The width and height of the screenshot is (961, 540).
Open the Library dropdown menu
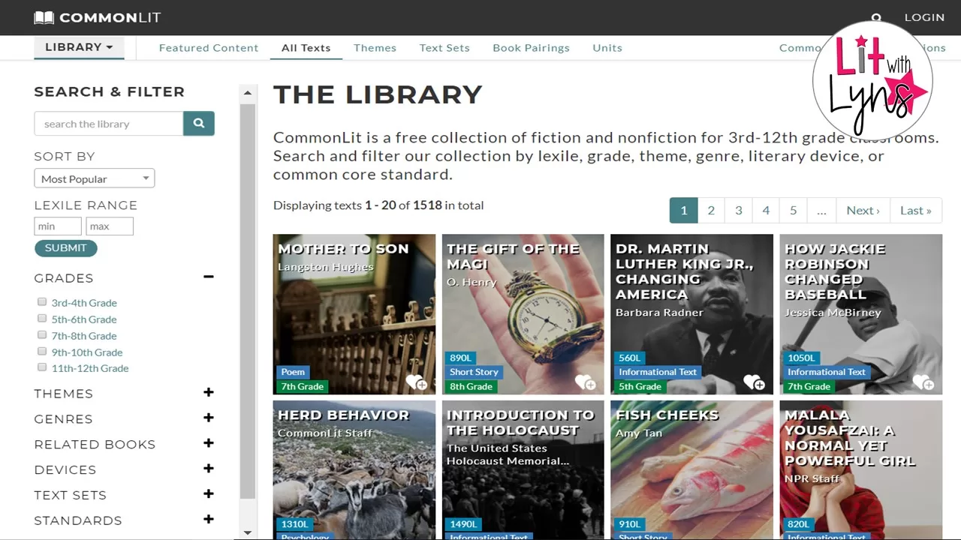tap(79, 47)
